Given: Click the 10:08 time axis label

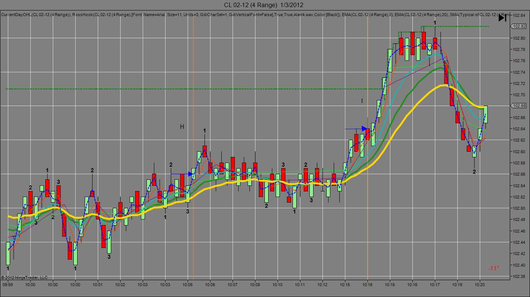Looking at the screenshot, I should point(255,285).
